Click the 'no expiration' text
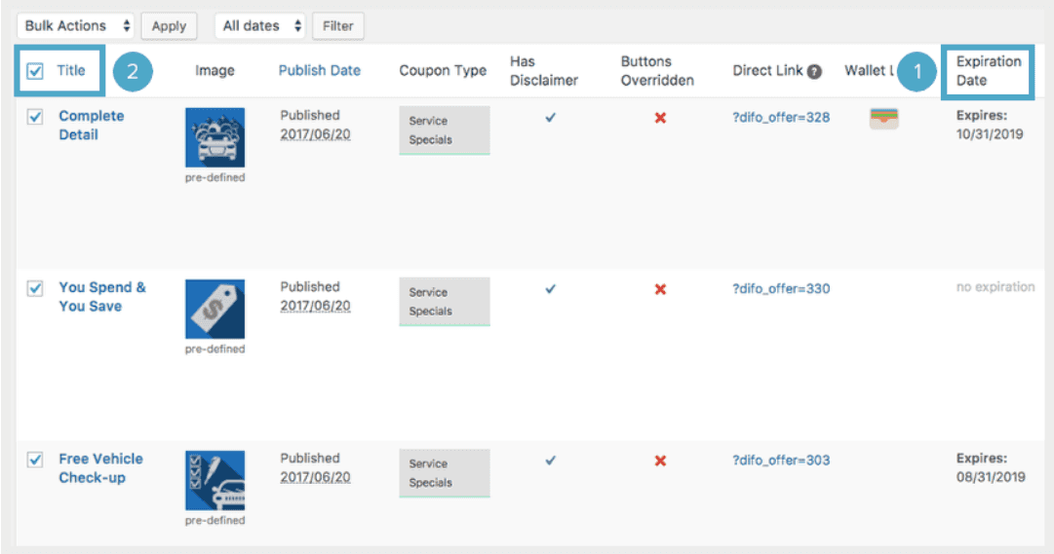The height and width of the screenshot is (554, 1054). 995,287
